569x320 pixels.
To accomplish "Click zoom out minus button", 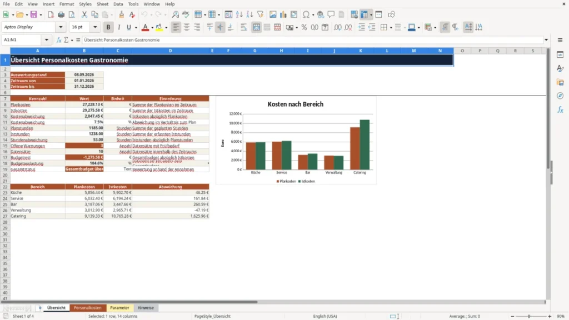I will [512, 316].
